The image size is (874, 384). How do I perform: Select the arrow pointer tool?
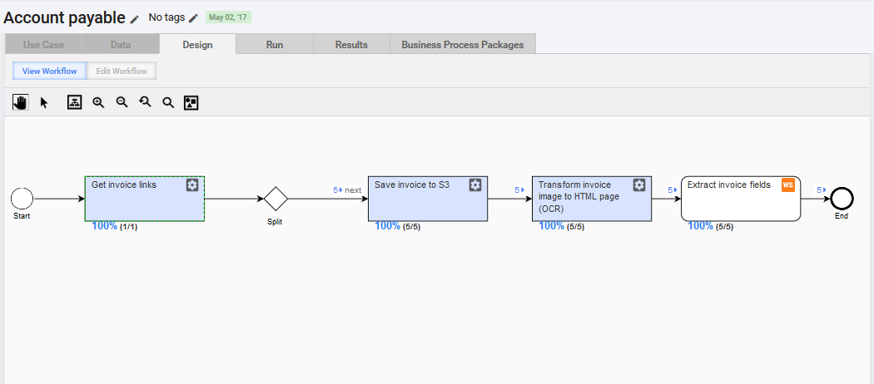44,102
